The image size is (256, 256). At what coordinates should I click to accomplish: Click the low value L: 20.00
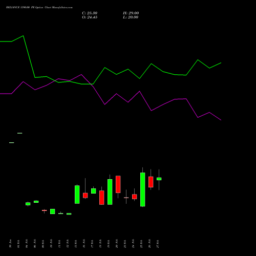pyautogui.click(x=131, y=17)
